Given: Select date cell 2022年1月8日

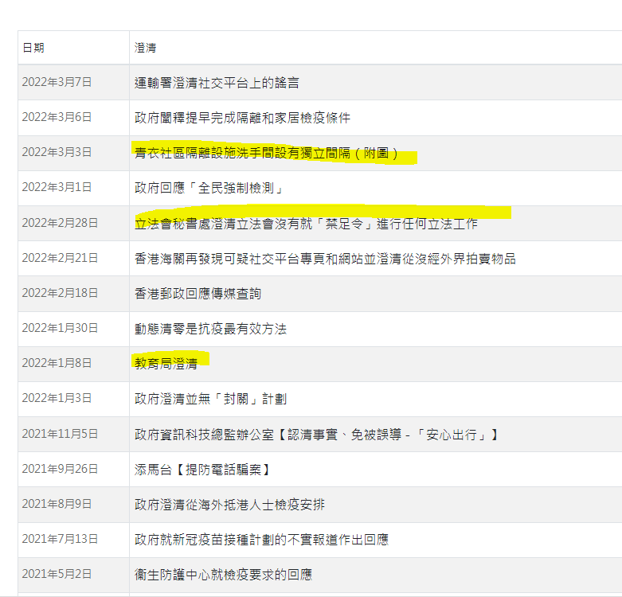Looking at the screenshot, I should pyautogui.click(x=73, y=363).
